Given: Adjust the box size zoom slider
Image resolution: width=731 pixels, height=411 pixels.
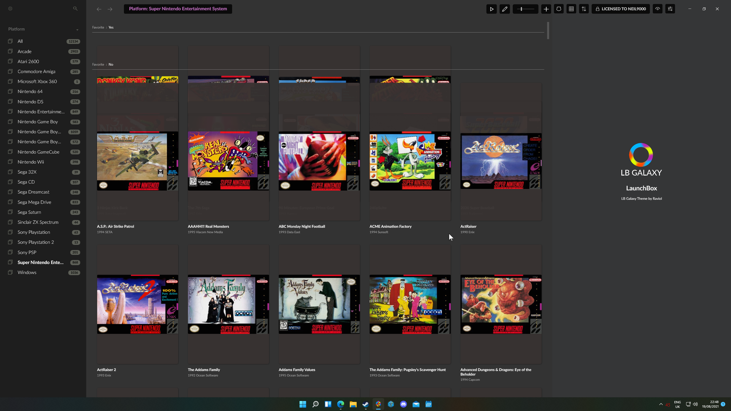Looking at the screenshot, I should 525,9.
